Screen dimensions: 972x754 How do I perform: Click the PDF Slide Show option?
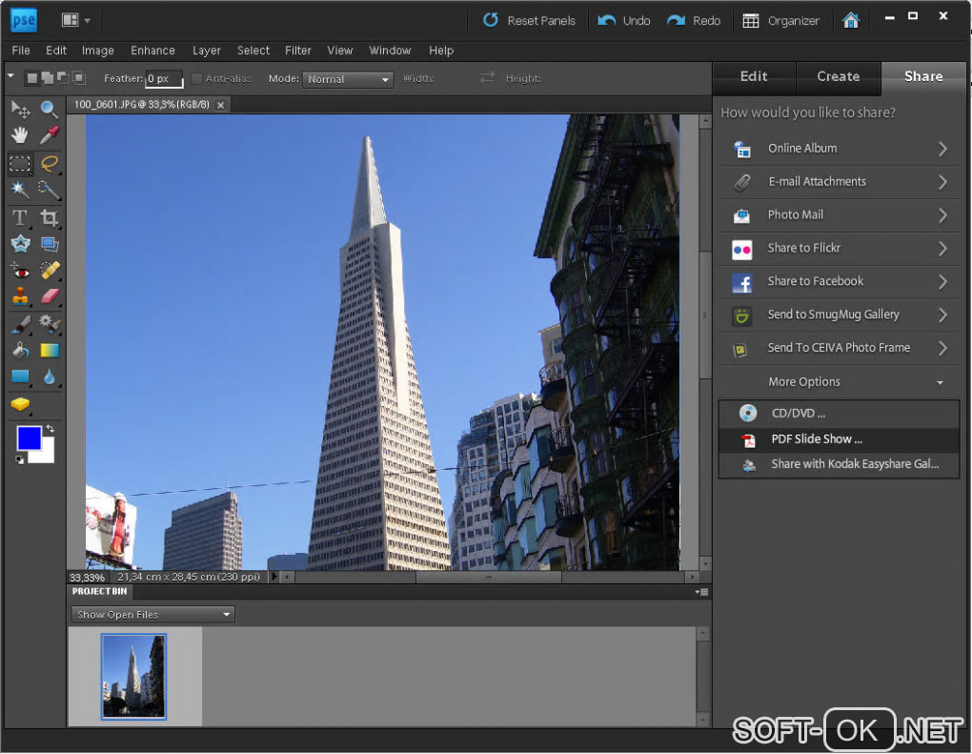pyautogui.click(x=816, y=439)
